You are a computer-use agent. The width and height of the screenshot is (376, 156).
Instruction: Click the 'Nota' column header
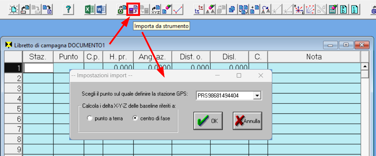(x=314, y=57)
